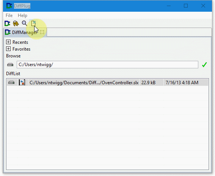Click into the C:/Users/ntwigg/ path field
The height and width of the screenshot is (176, 215).
tap(107, 65)
